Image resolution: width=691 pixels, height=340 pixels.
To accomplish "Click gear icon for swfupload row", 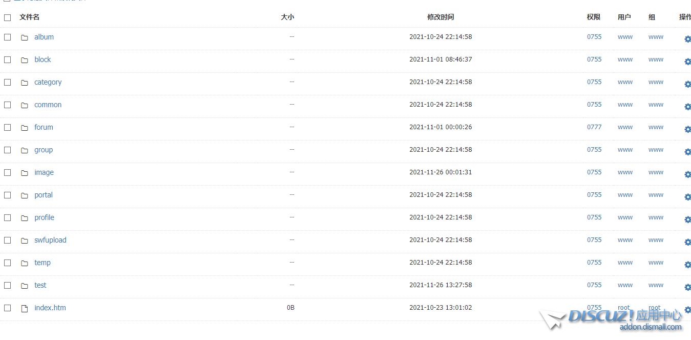I will click(x=687, y=242).
